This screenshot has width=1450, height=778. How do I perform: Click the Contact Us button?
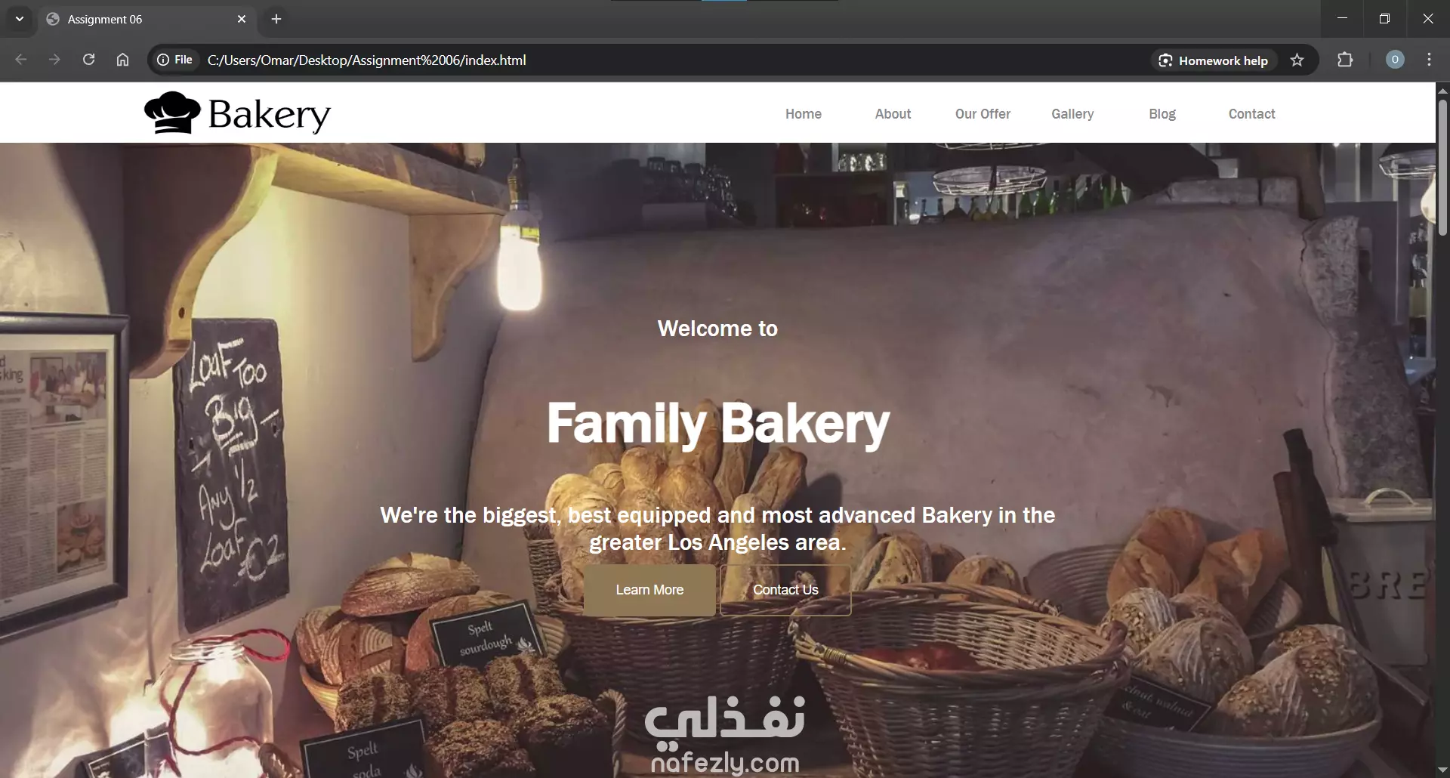[x=785, y=590]
